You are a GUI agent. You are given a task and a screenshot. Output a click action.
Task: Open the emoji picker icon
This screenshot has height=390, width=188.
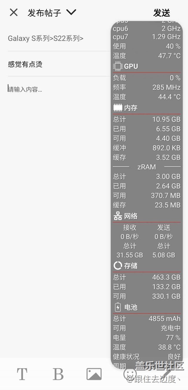(130, 374)
